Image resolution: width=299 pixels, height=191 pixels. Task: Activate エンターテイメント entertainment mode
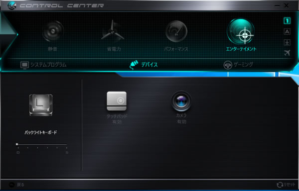pos(241,31)
